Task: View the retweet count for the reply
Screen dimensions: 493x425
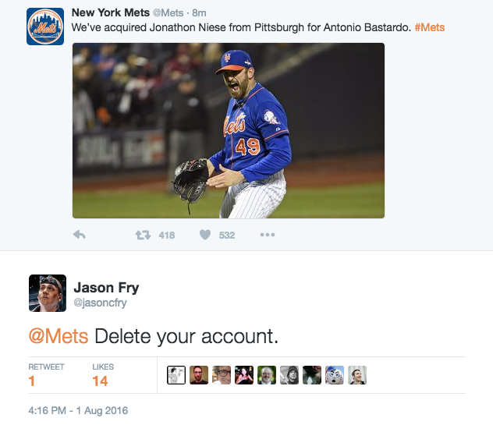Action: (x=32, y=381)
